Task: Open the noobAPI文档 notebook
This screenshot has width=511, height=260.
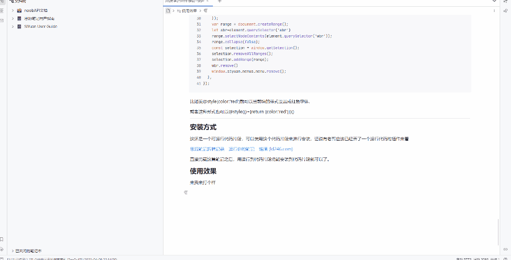Action: click(x=35, y=11)
